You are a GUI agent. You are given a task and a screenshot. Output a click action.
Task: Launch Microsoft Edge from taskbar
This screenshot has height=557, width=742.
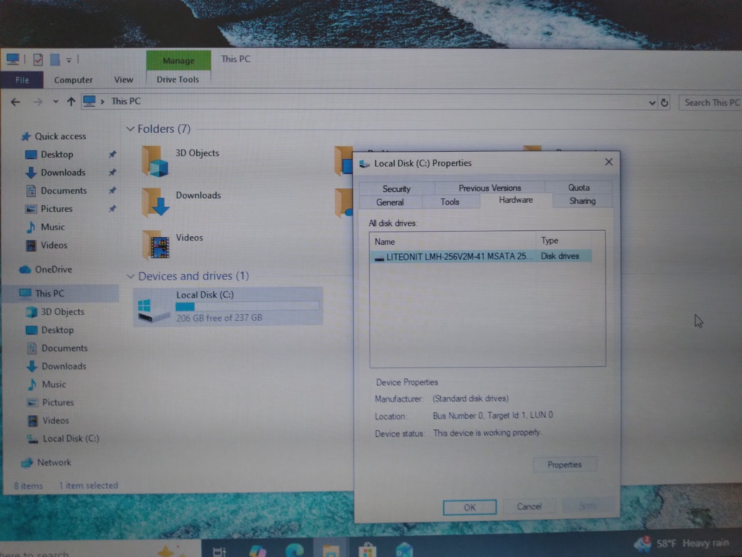[294, 551]
